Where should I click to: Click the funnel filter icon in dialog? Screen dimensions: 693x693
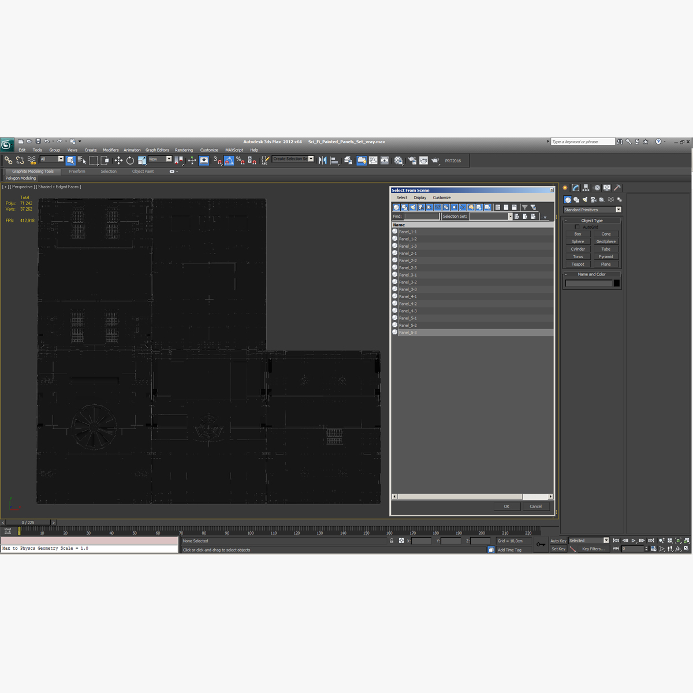coord(524,207)
